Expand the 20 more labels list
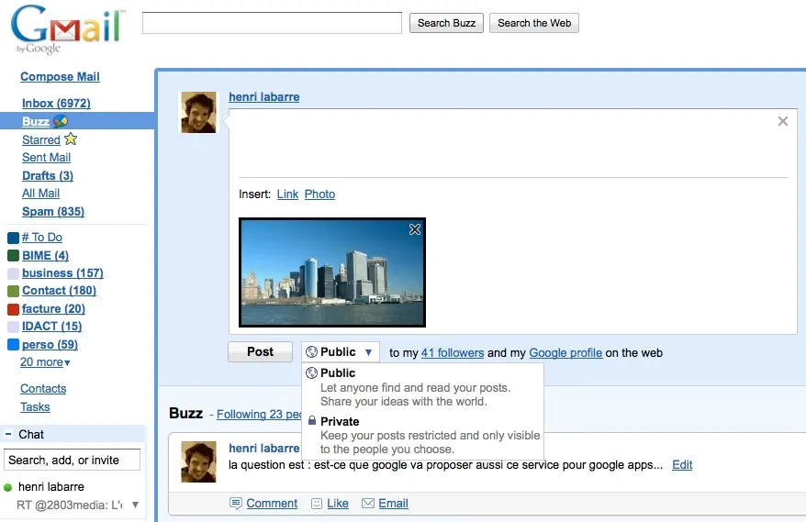 (45, 362)
